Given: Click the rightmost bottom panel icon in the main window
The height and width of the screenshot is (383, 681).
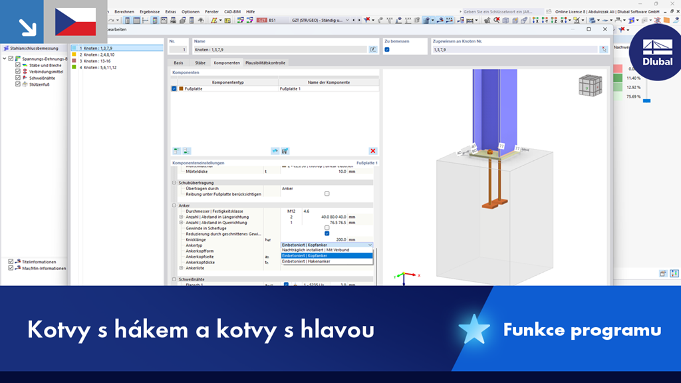Looking at the screenshot, I should [674, 273].
